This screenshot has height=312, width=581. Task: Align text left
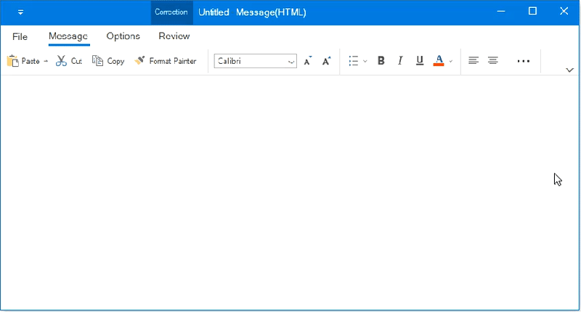[474, 61]
